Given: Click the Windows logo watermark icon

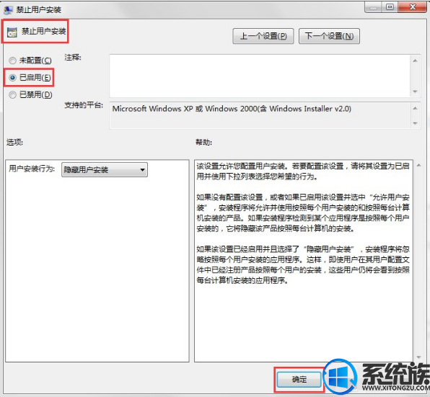Looking at the screenshot, I should [341, 376].
